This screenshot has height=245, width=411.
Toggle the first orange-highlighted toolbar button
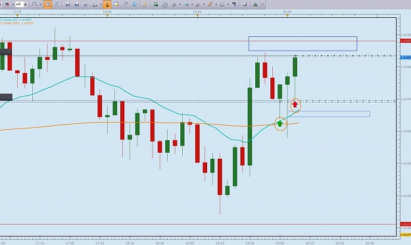[x=48, y=4]
